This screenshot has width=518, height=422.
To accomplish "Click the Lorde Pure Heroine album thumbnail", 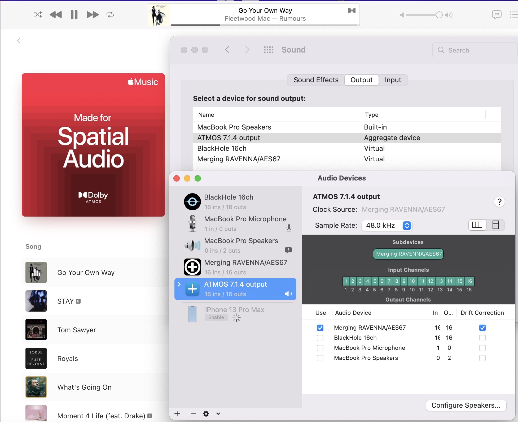I will (x=36, y=358).
